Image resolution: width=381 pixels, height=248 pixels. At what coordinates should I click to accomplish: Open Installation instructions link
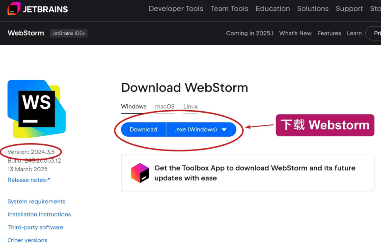39,214
